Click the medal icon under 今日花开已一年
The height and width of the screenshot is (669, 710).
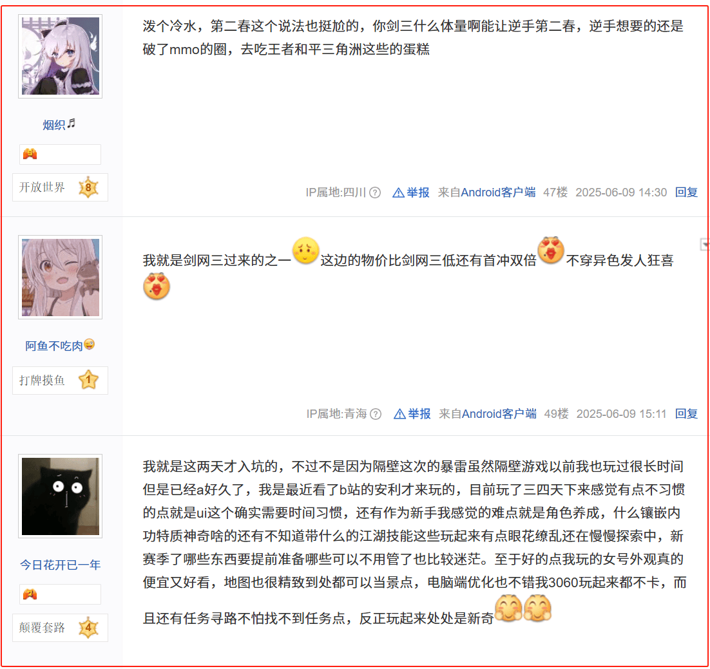pos(30,594)
